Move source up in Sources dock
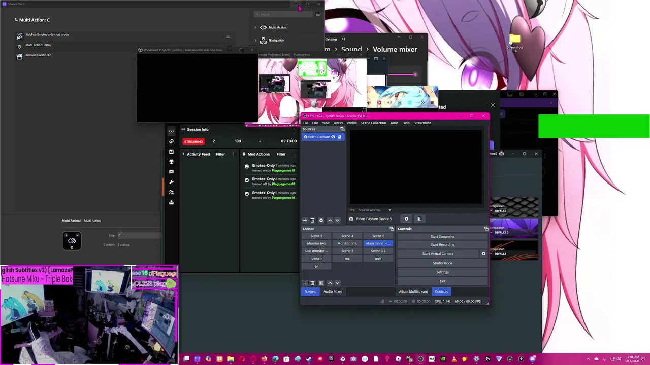This screenshot has height=365, width=650. click(x=330, y=220)
